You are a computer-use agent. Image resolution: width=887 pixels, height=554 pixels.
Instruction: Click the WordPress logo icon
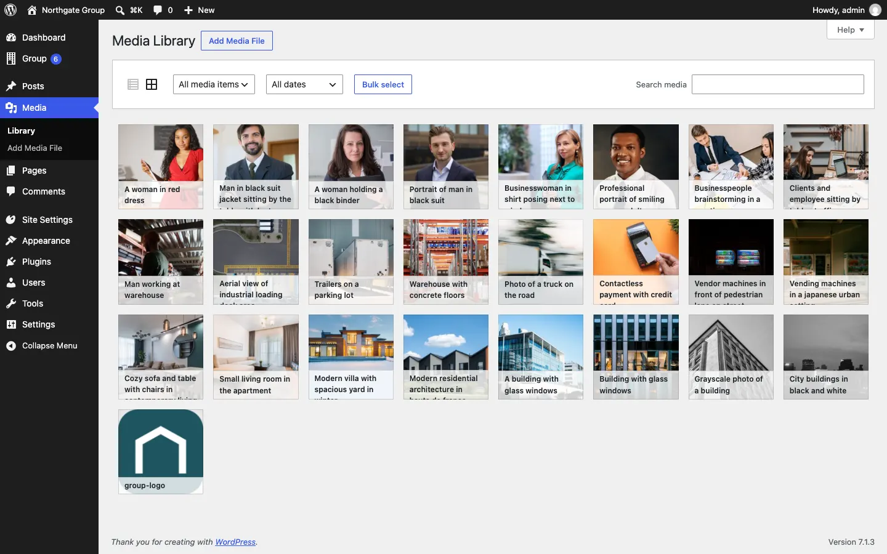10,10
